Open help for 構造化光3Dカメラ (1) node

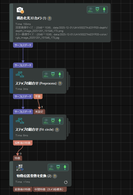click(50, 18)
